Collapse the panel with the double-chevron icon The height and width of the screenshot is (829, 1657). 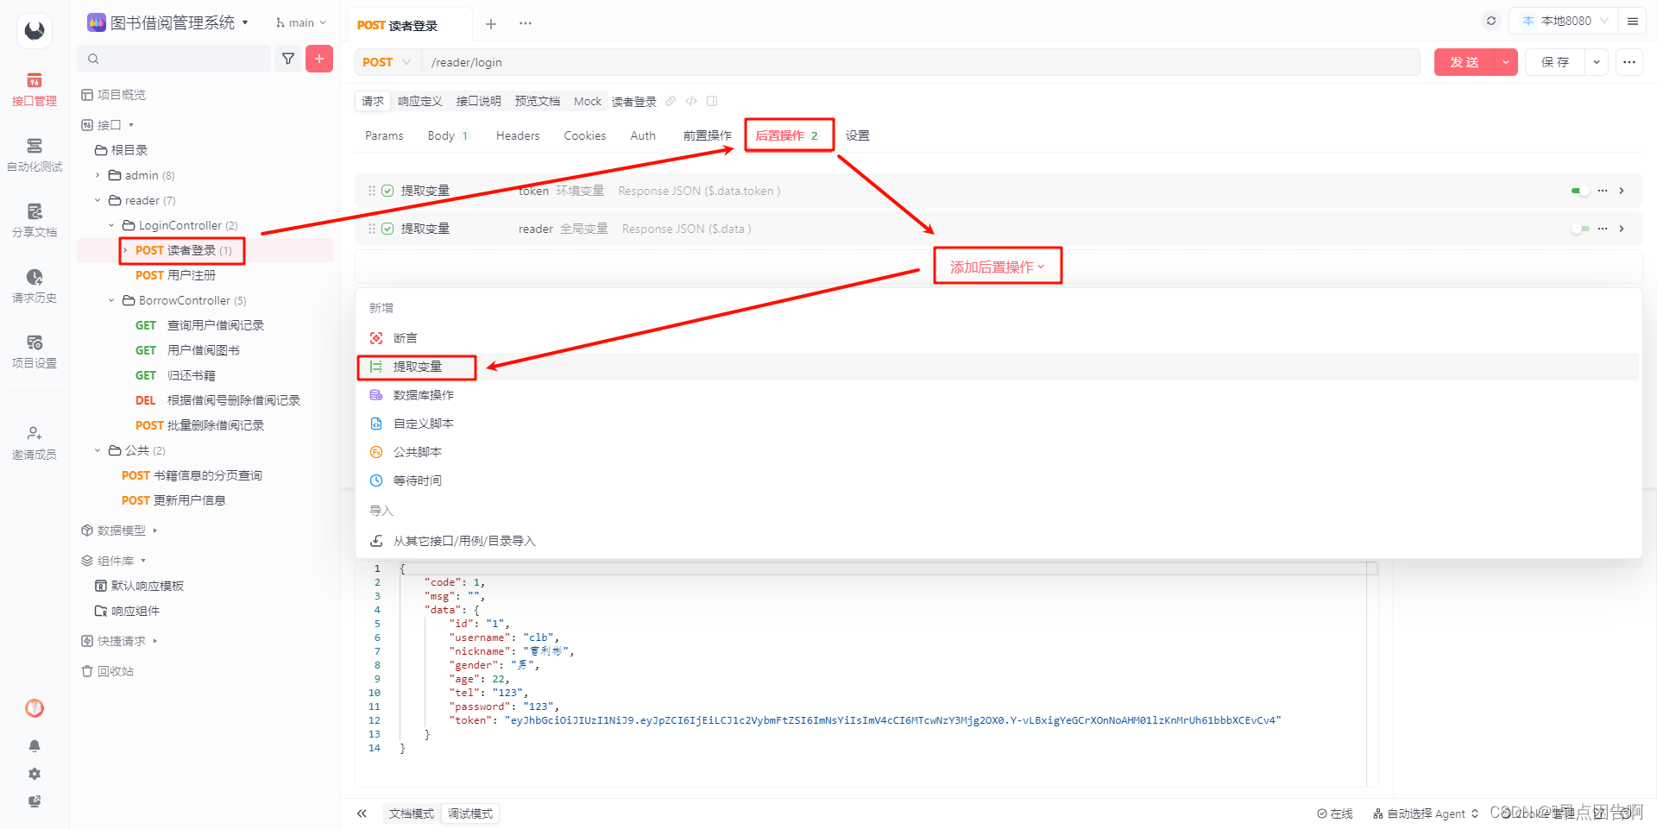coord(362,813)
